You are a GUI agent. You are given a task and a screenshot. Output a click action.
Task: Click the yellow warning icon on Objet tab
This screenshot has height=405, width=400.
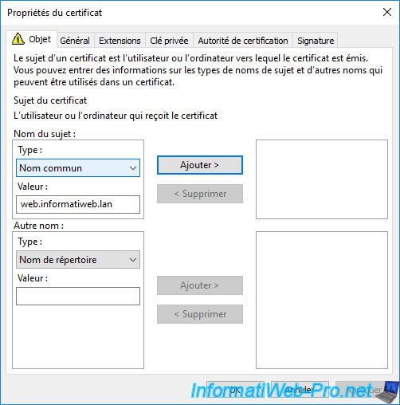[x=18, y=39]
